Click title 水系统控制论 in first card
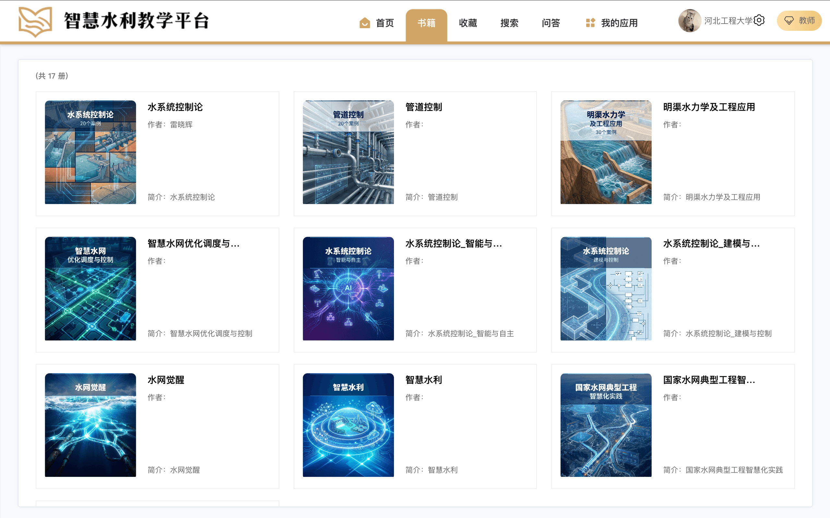The height and width of the screenshot is (518, 830). (x=175, y=107)
